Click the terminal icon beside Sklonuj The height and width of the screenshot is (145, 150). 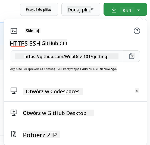[x=14, y=31]
